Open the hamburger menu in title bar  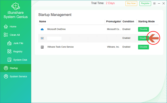point(154,3)
